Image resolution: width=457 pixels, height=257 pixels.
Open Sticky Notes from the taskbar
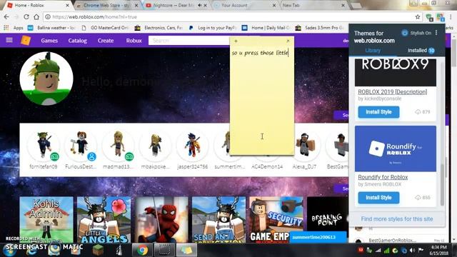click(x=186, y=250)
